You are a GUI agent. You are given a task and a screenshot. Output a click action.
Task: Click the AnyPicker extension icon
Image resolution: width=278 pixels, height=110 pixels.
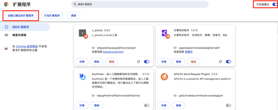(83, 77)
